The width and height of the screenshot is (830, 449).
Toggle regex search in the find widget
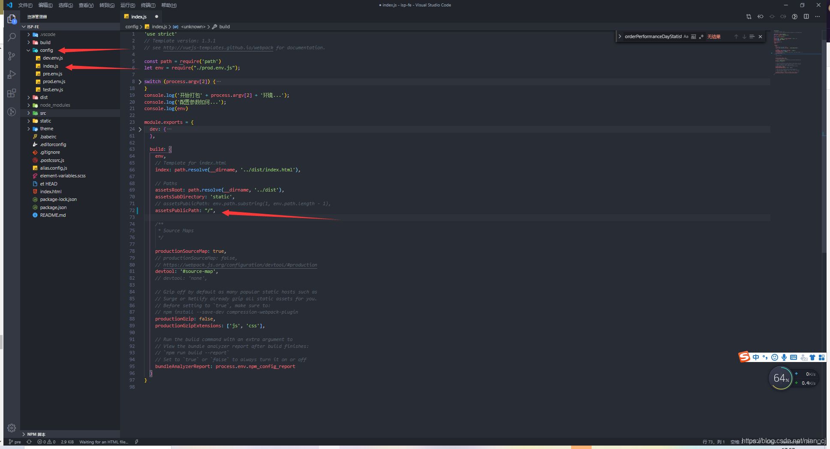coord(701,36)
